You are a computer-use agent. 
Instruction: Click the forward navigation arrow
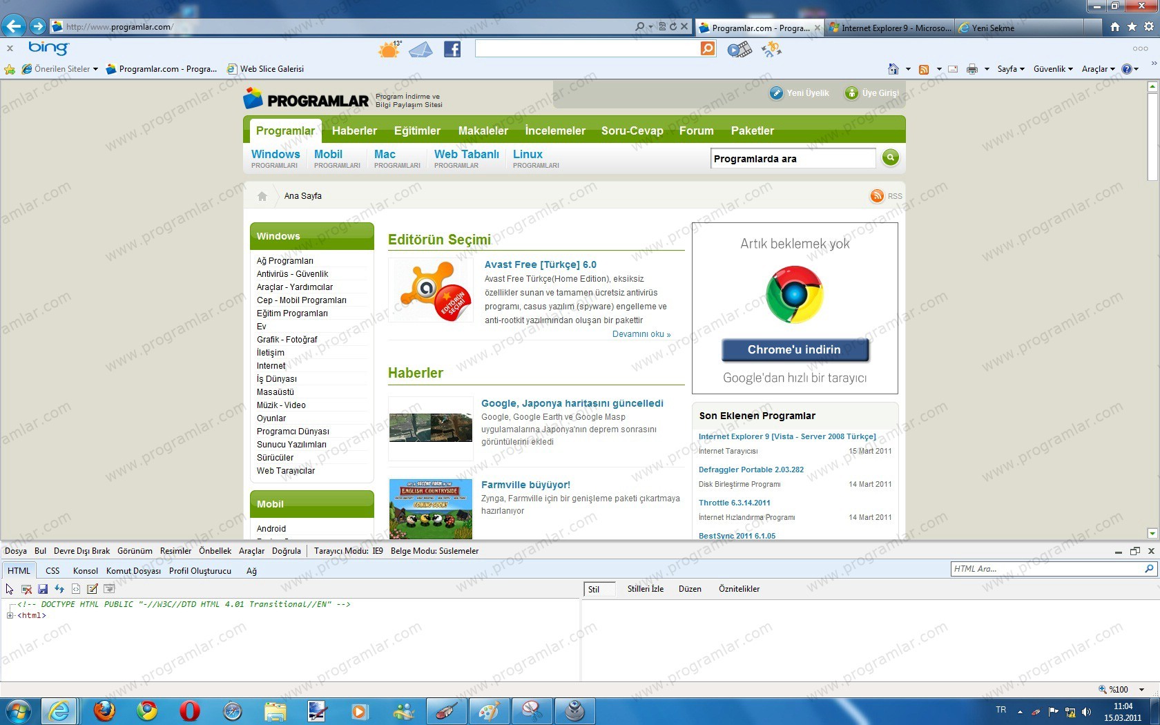pos(38,27)
